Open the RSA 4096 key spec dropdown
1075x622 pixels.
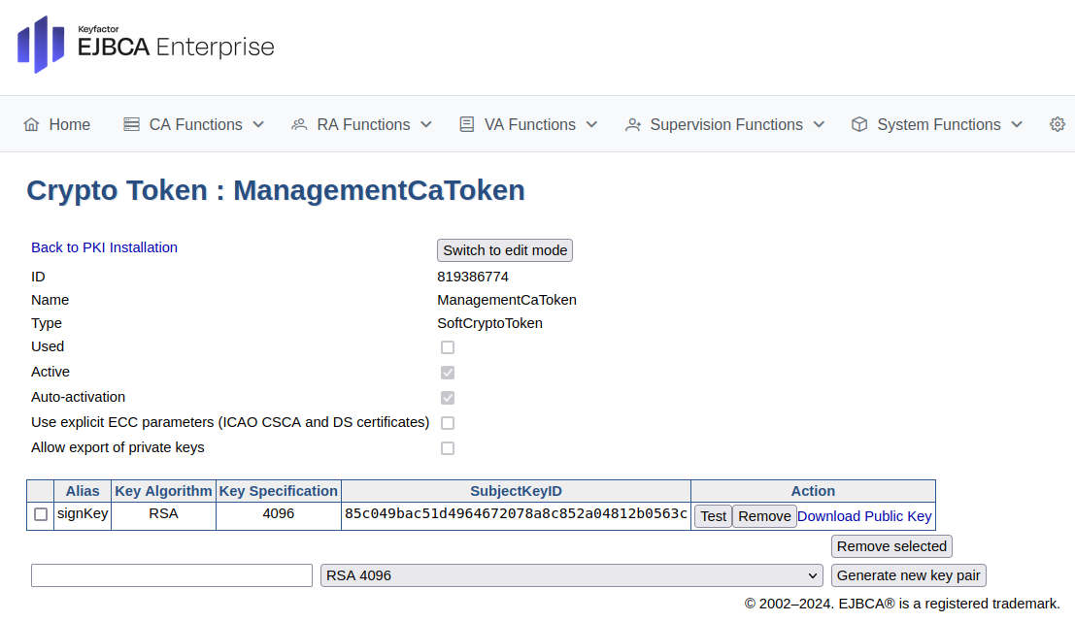(x=571, y=575)
